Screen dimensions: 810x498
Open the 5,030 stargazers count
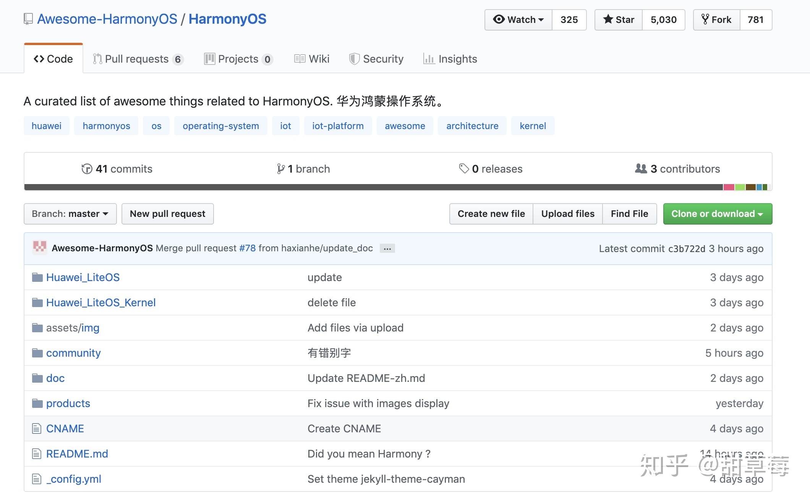pyautogui.click(x=664, y=19)
